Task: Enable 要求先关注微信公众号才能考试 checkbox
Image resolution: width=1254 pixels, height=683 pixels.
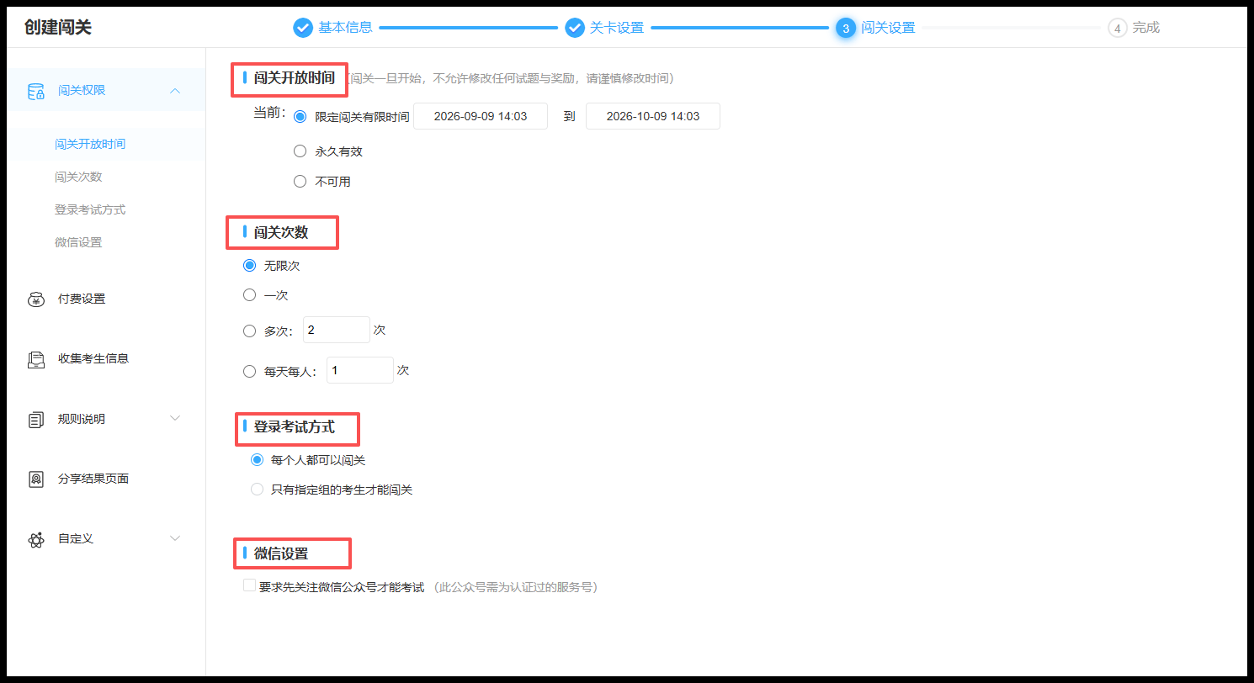Action: point(249,585)
